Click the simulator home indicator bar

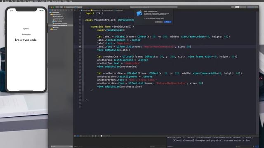pyautogui.click(x=26, y=90)
